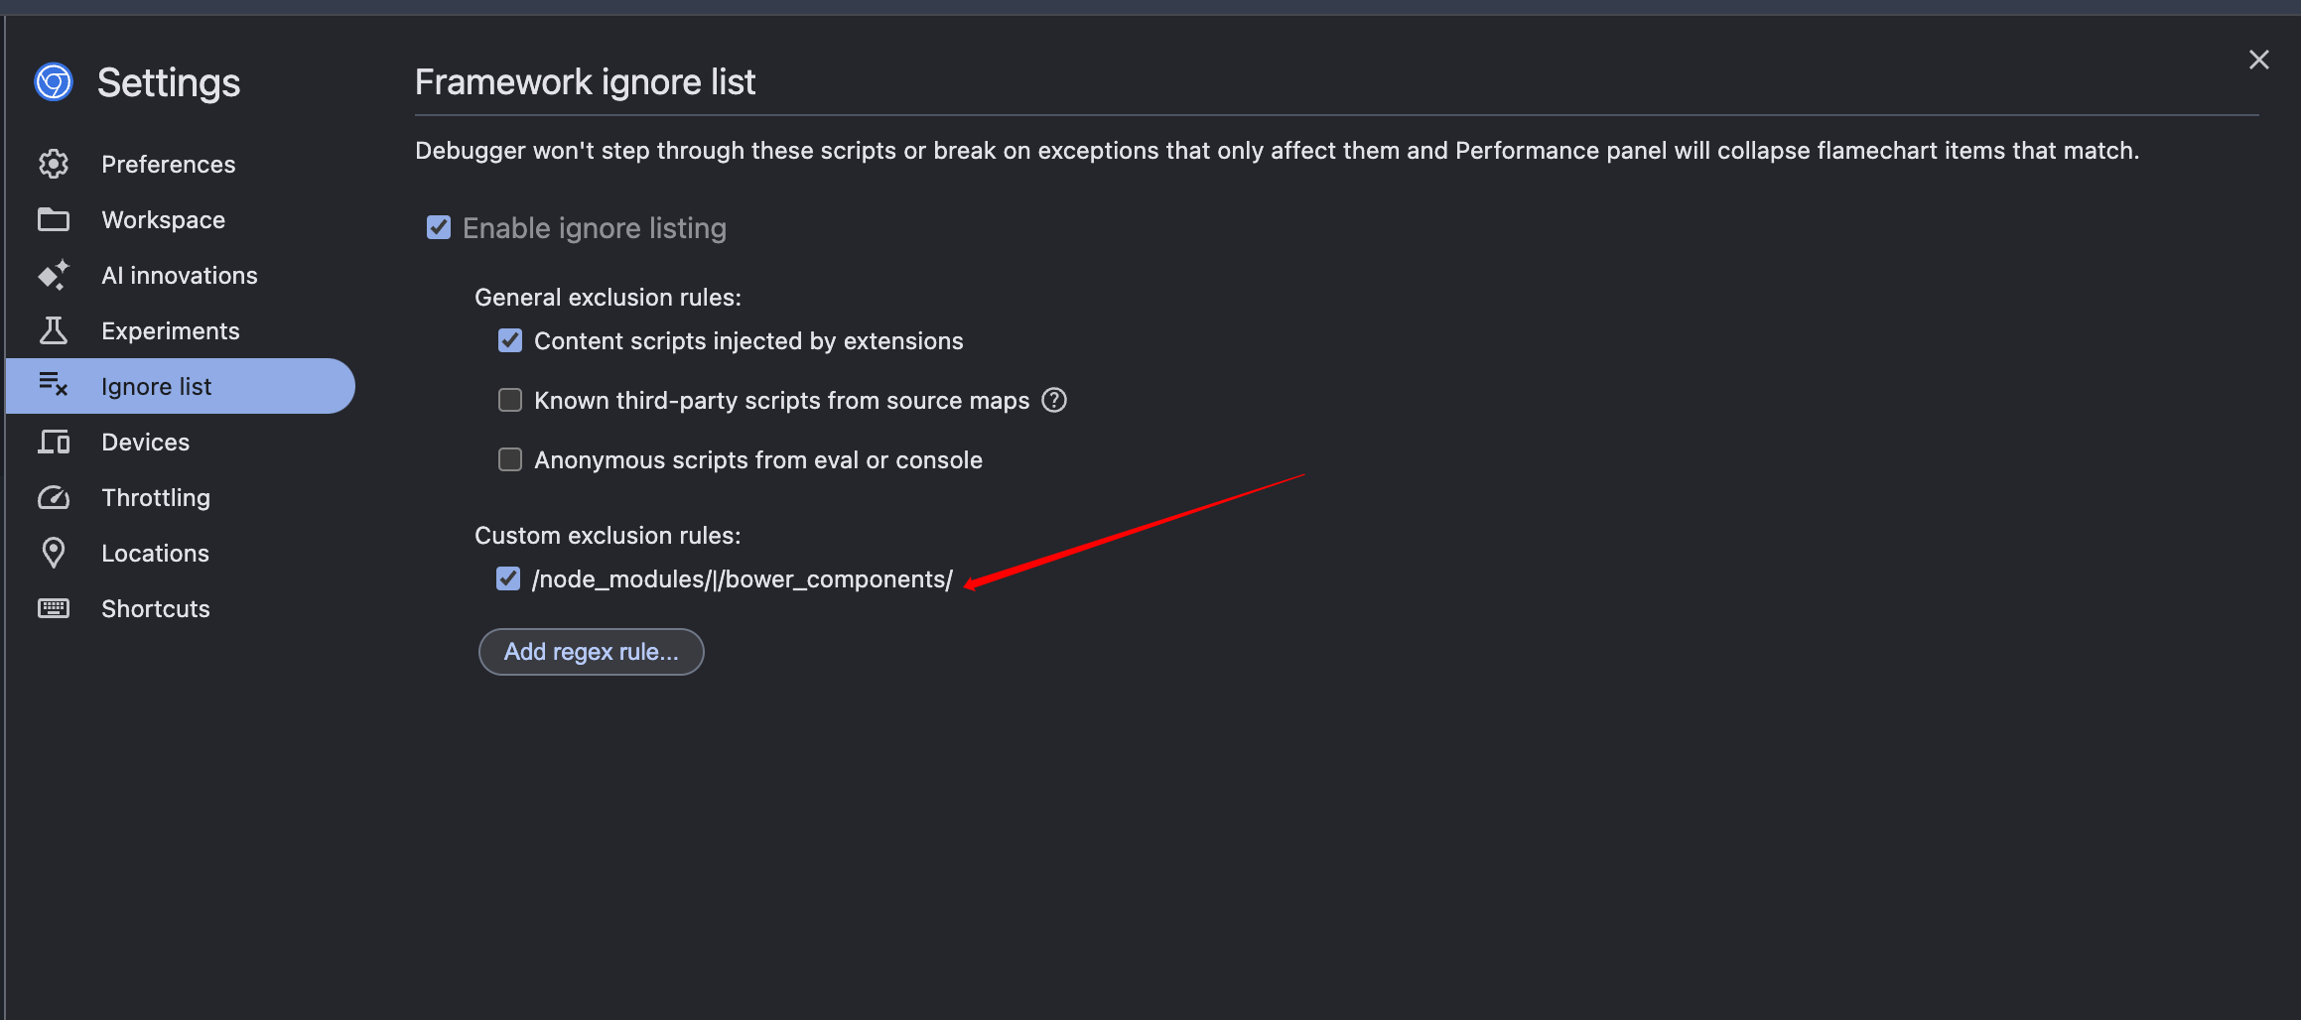Uncheck the node_modules bower_components rule

point(508,578)
